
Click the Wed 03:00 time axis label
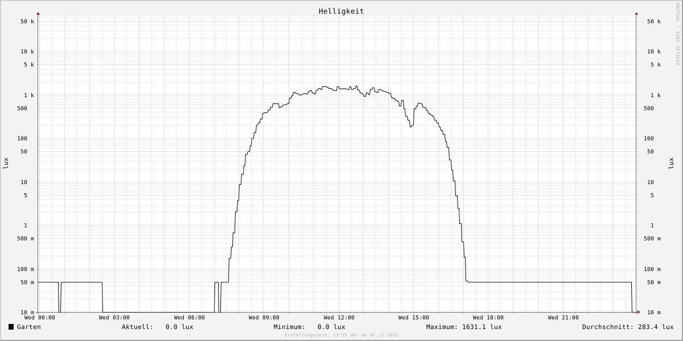(x=114, y=318)
